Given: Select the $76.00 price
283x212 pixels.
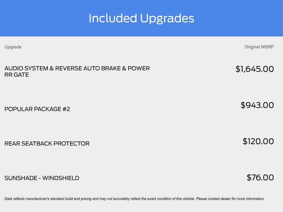Looking at the screenshot, I should coord(260,177).
